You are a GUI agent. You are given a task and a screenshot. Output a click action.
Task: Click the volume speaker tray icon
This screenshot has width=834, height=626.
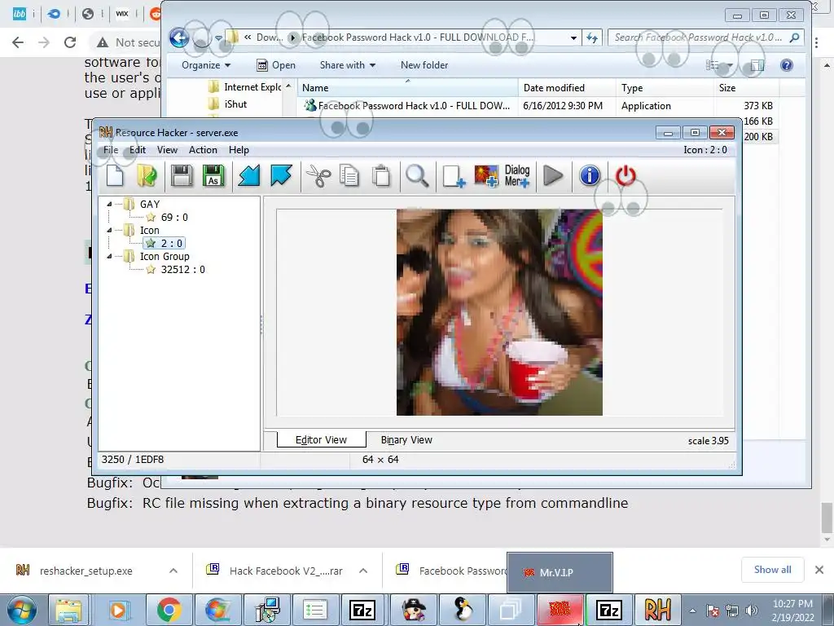point(751,611)
